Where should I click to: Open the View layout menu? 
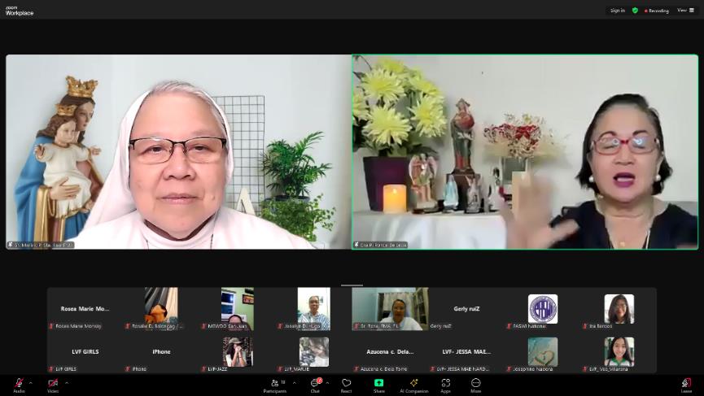[684, 11]
